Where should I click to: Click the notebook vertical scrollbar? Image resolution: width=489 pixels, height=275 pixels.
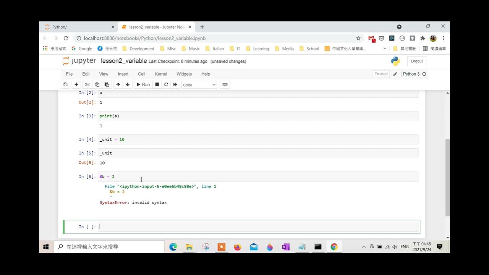(x=448, y=178)
